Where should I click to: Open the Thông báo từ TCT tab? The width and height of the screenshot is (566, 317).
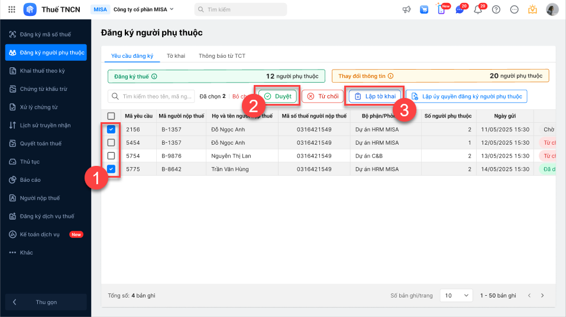coord(222,56)
